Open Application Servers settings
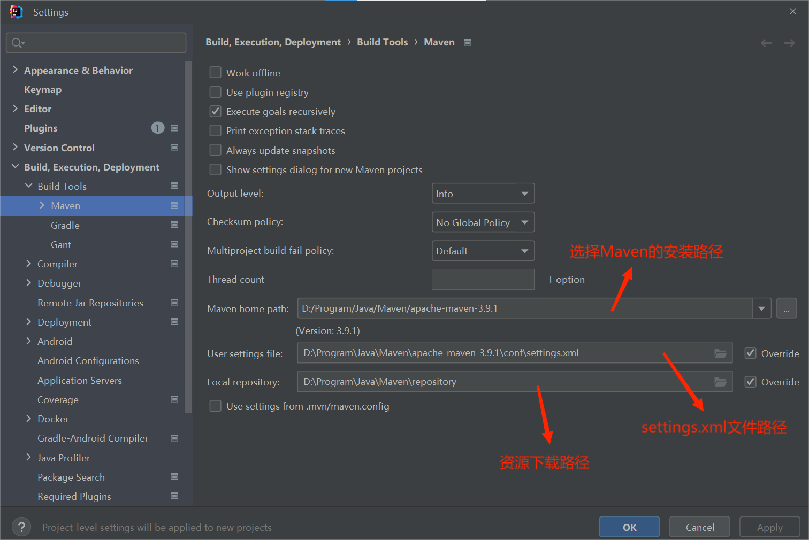This screenshot has width=809, height=540. click(x=80, y=380)
